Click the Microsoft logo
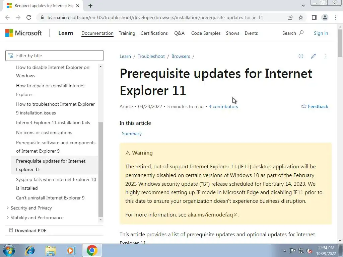This screenshot has height=257, width=343. (23, 33)
